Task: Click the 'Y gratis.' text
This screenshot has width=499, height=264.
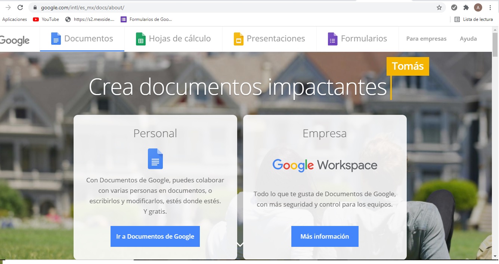Action: click(x=155, y=211)
